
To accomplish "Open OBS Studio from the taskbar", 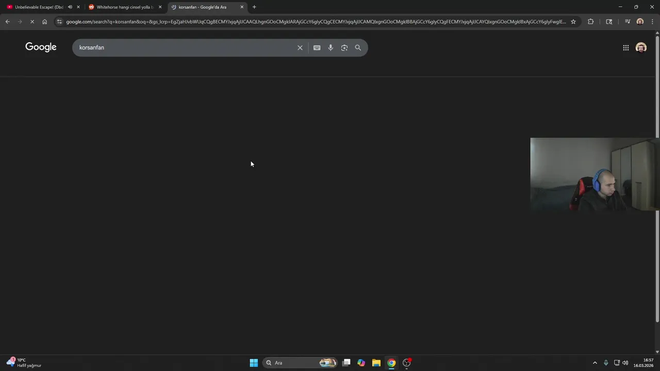I will pyautogui.click(x=406, y=363).
